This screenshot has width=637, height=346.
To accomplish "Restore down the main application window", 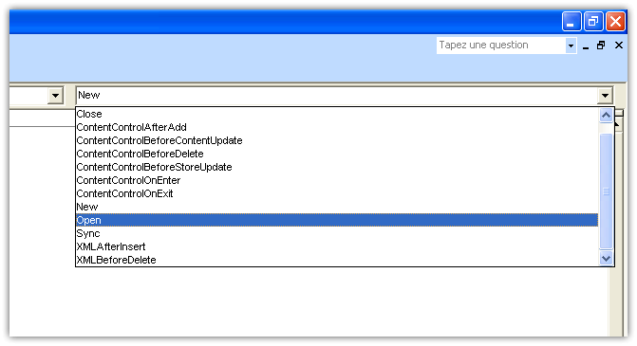I will point(593,22).
